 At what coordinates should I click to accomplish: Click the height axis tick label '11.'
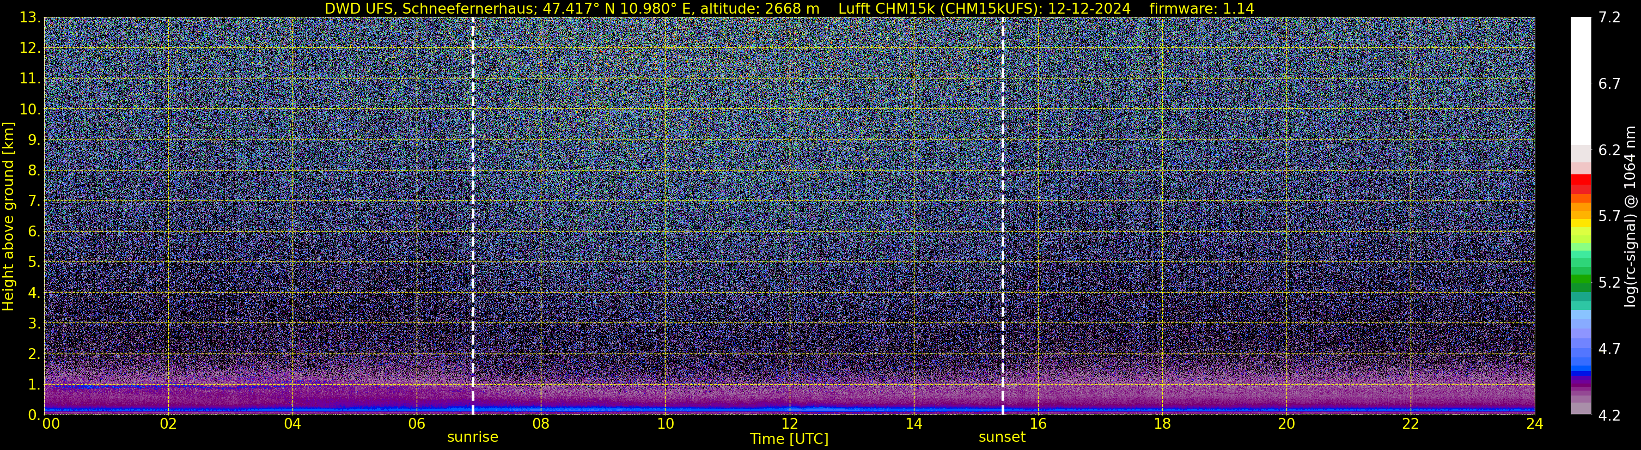pos(30,79)
